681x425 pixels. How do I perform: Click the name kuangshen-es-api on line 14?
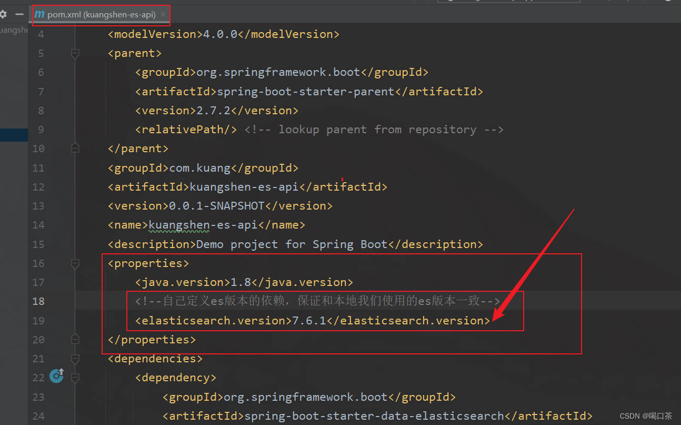click(206, 225)
